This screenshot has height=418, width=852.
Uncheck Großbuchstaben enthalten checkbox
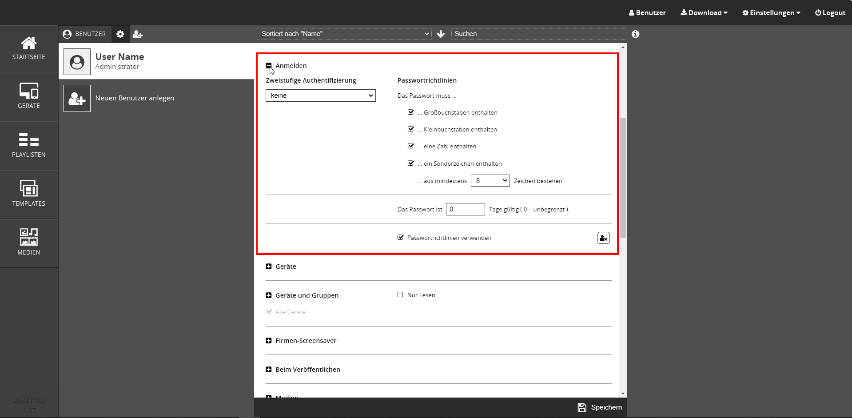tap(411, 112)
